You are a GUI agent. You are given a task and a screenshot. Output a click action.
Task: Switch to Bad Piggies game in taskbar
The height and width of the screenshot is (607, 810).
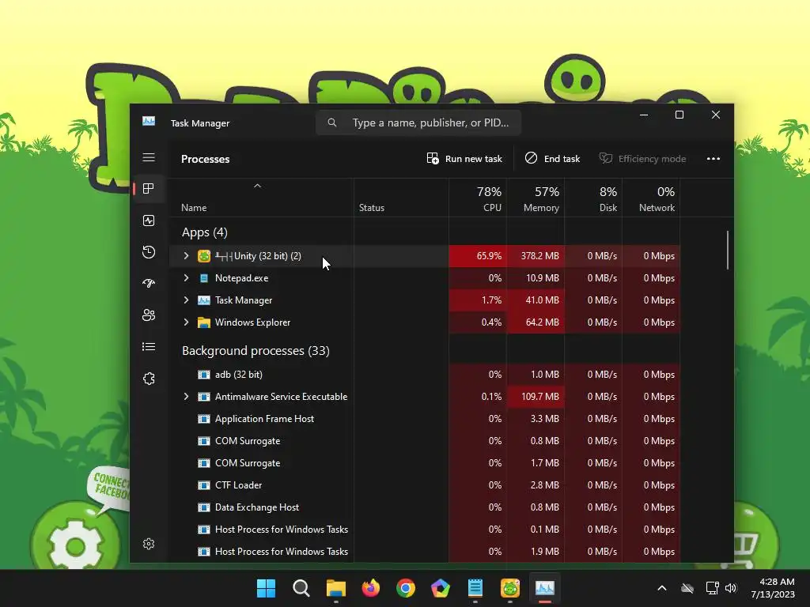[510, 588]
